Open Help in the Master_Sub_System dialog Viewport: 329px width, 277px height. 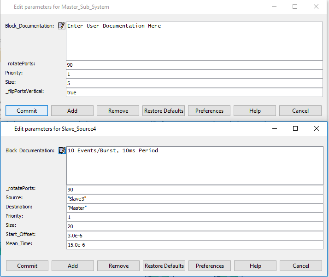tap(255, 111)
